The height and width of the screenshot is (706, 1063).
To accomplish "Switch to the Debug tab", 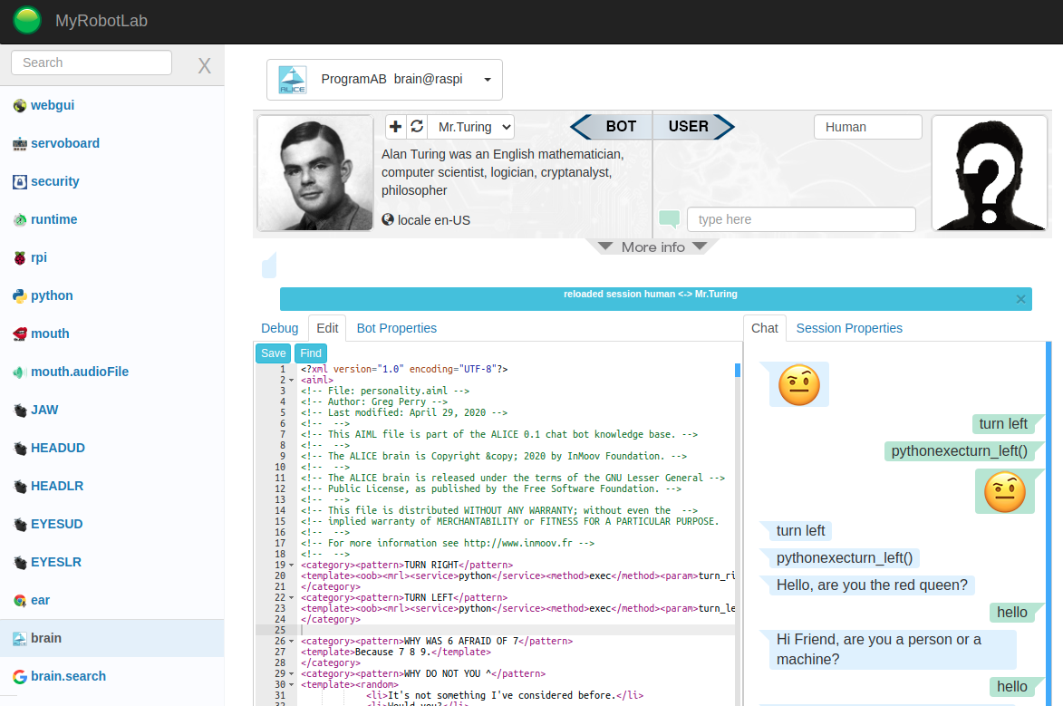I will click(279, 328).
